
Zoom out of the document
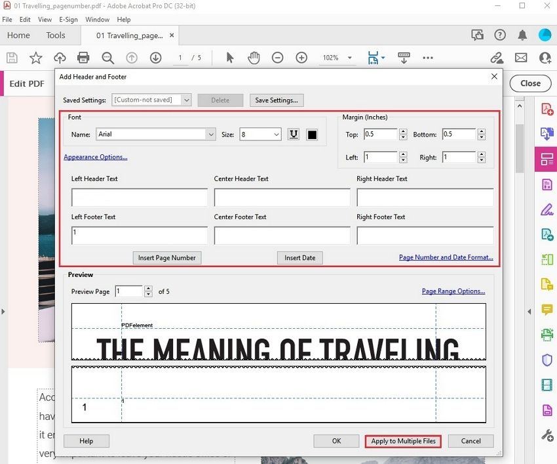point(277,58)
